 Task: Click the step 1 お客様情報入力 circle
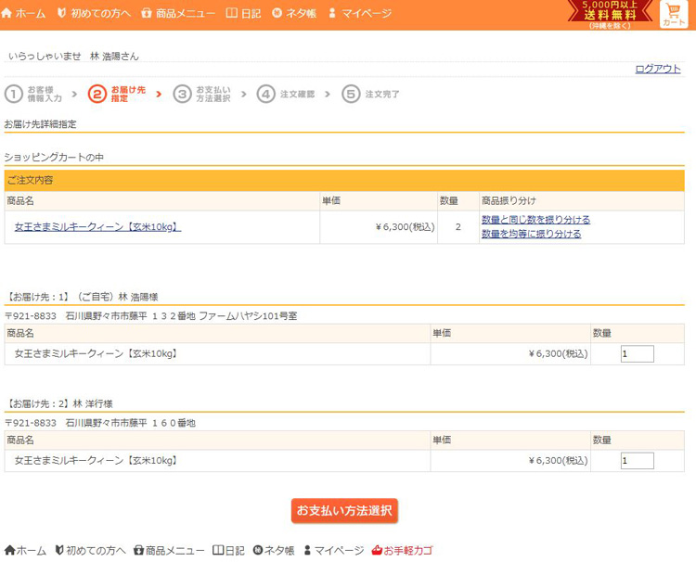click(x=14, y=94)
